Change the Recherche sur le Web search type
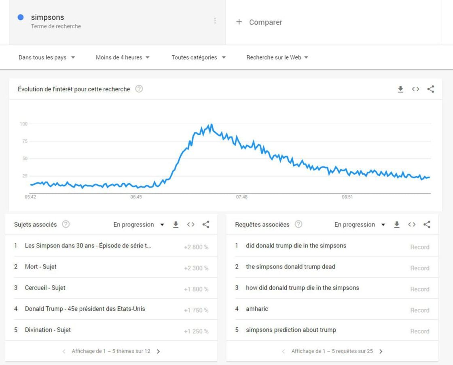The width and height of the screenshot is (453, 365). 277,57
